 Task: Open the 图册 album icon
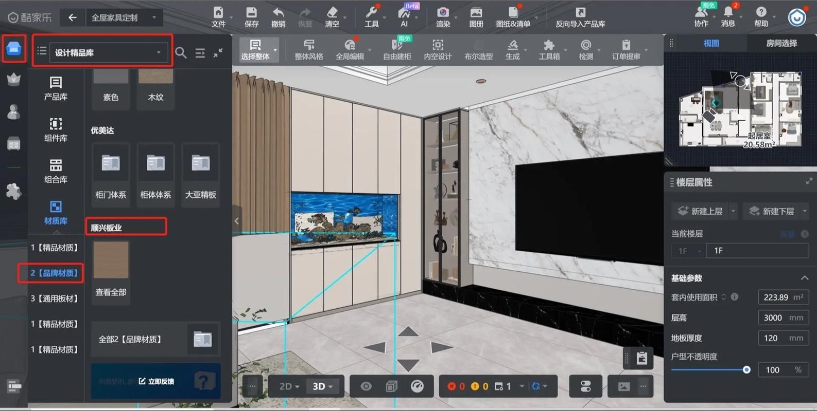(476, 13)
